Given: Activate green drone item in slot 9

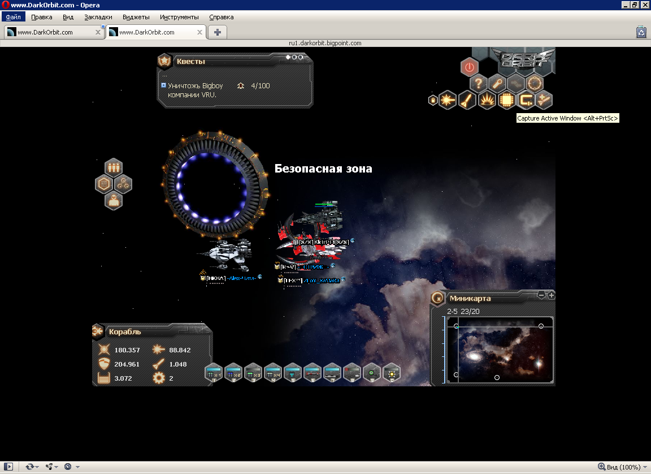Looking at the screenshot, I should point(372,373).
